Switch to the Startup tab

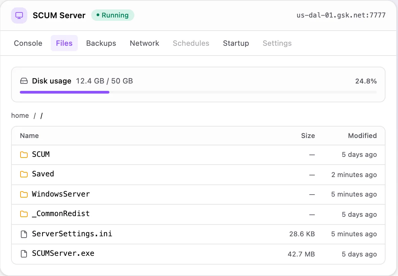pos(236,43)
